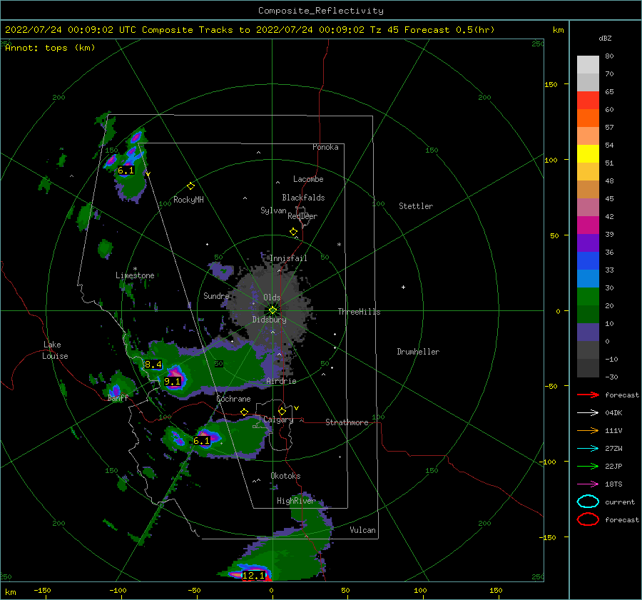Click the Limestone label
Viewport: 642px width, 600px height.
[135, 275]
